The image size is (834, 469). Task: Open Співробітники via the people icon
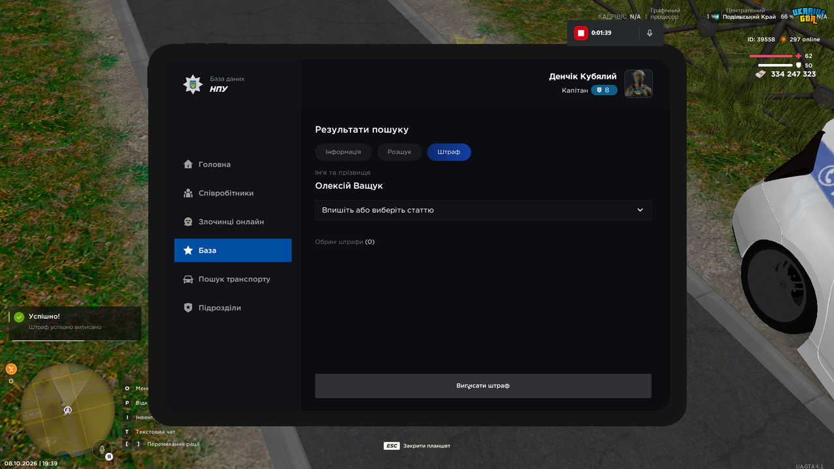click(x=188, y=193)
